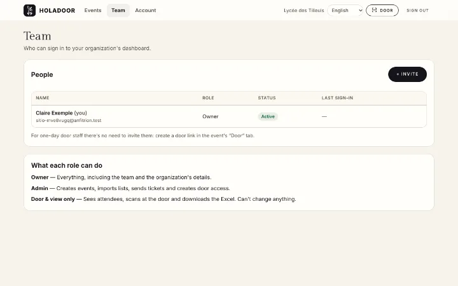The image size is (458, 286).
Task: Click the Admin role description line
Action: 130,188
